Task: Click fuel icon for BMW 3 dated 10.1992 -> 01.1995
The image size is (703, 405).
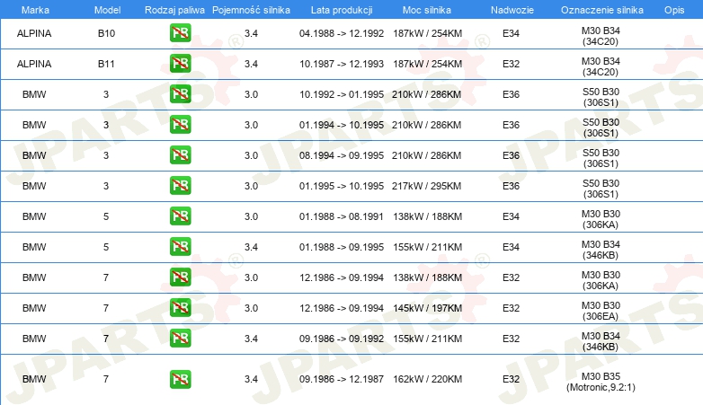Action: [180, 94]
